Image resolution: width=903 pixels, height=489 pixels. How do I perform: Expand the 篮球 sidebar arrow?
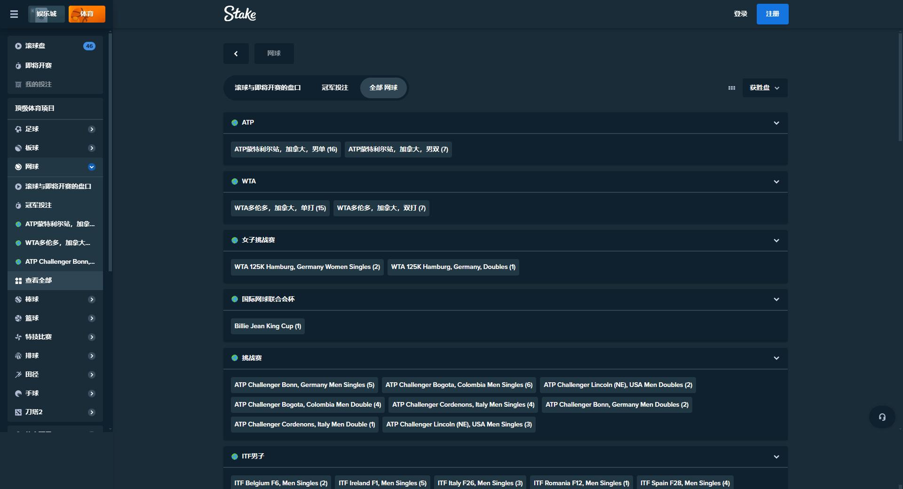92,318
